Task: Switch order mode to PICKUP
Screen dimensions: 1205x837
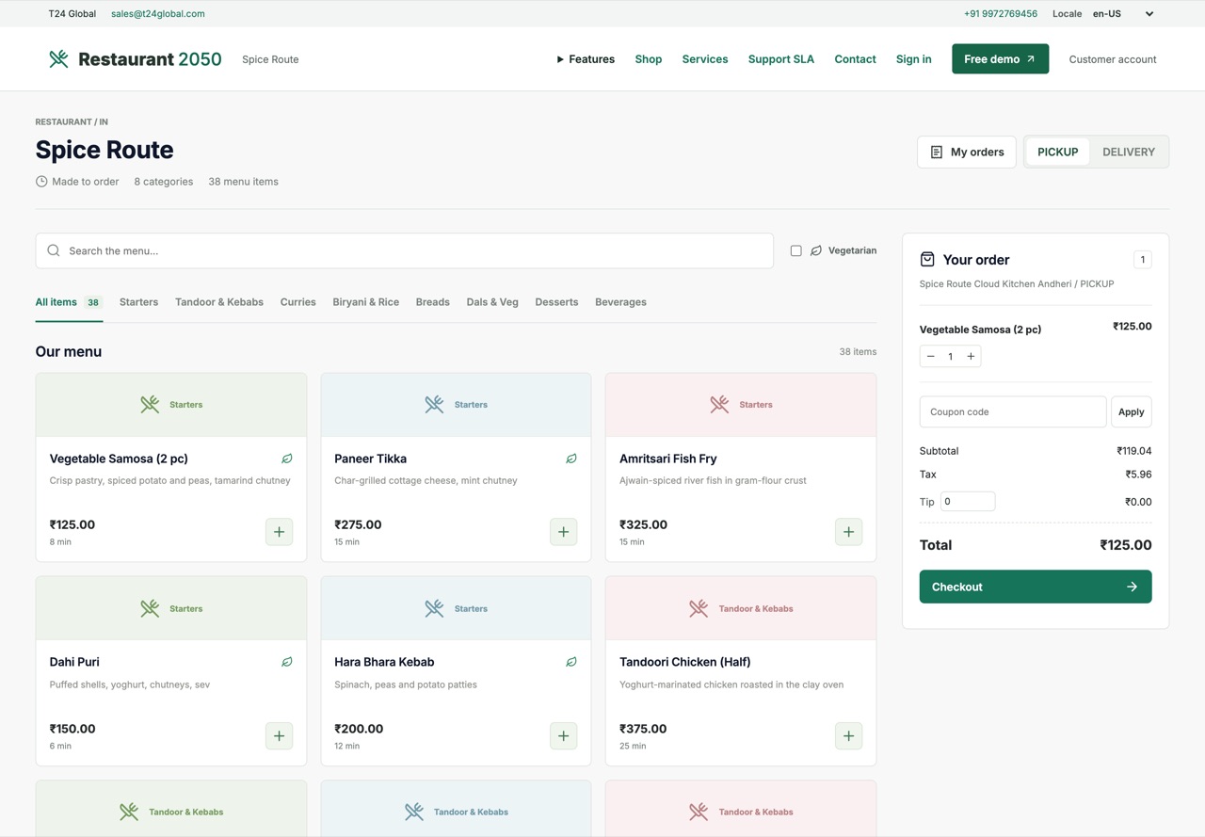Action: [x=1058, y=152]
